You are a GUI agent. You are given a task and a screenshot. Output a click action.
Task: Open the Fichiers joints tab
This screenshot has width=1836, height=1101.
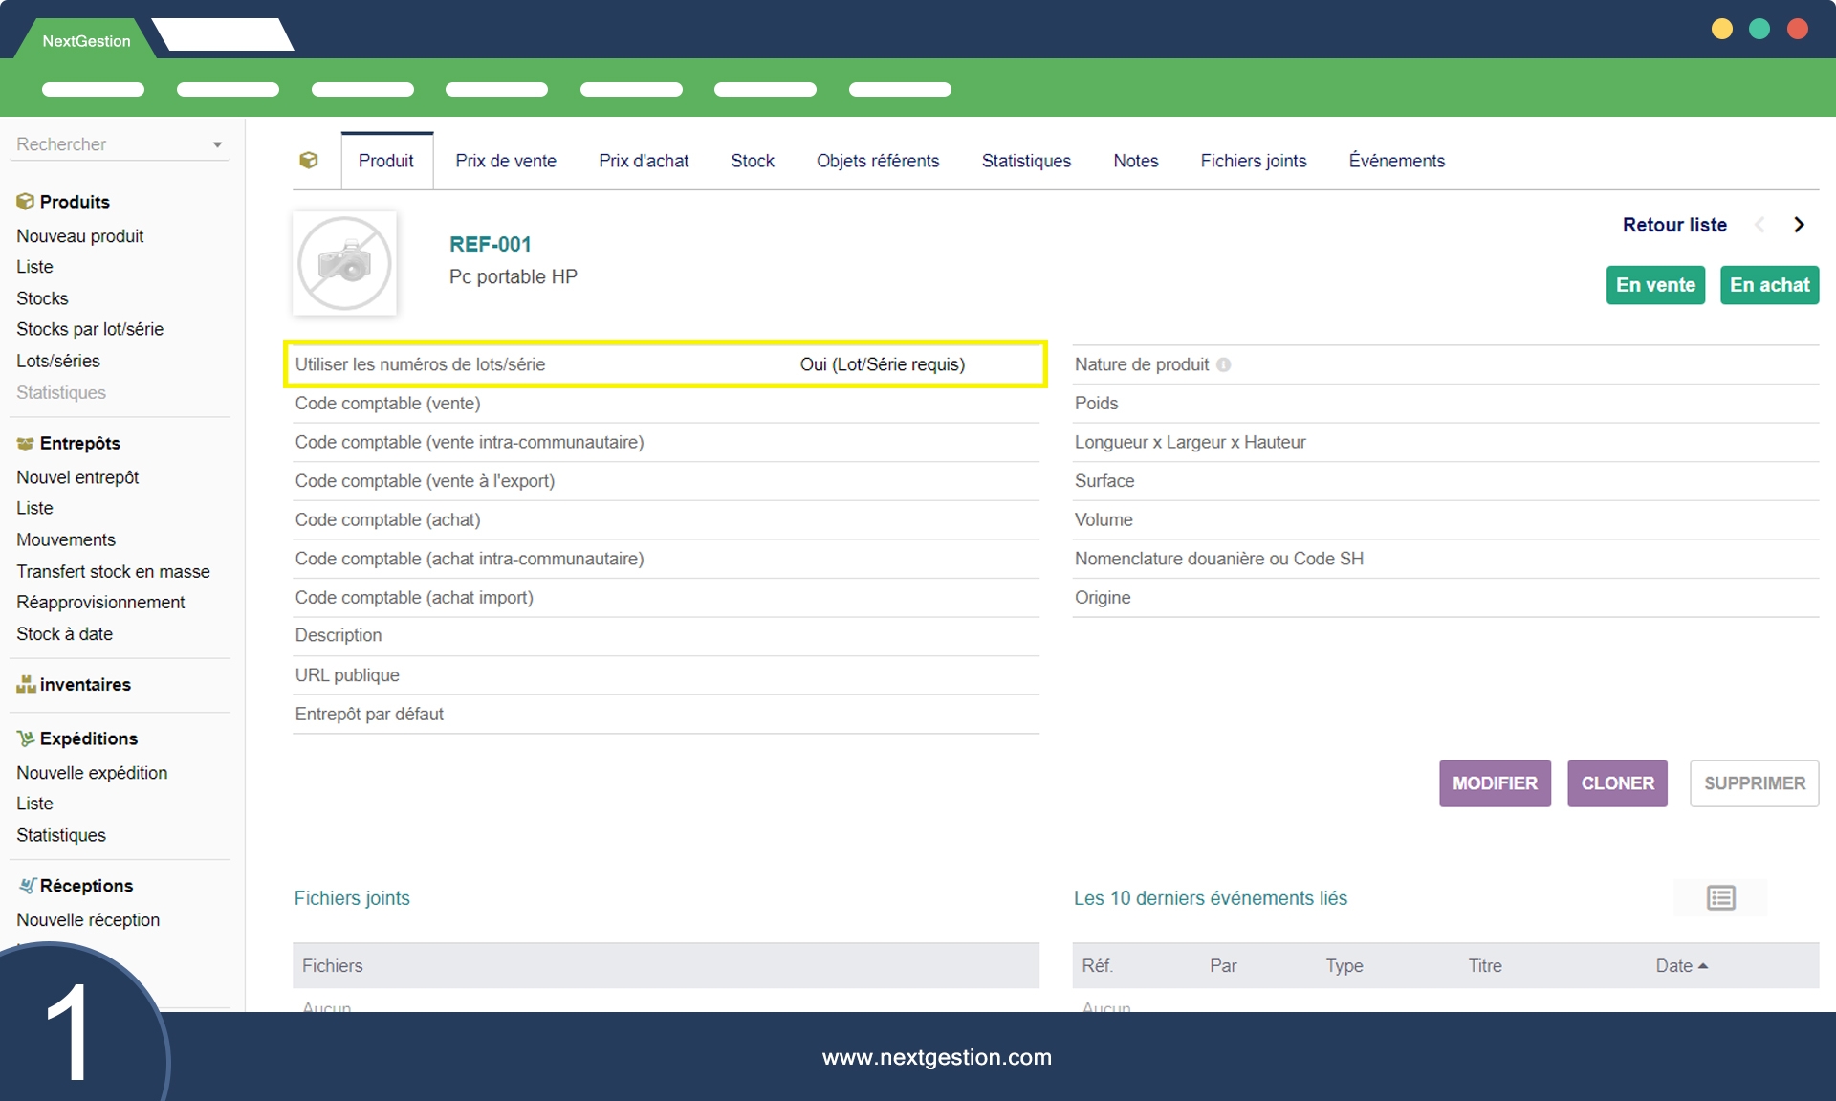(1253, 161)
